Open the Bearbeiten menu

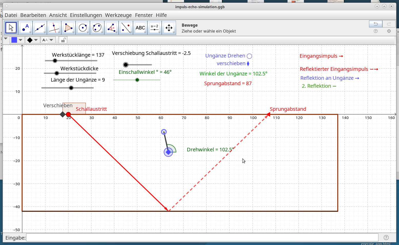[33, 15]
